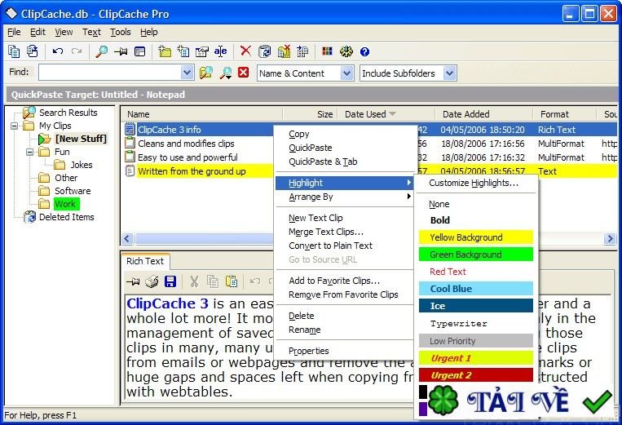Open the File menu
The image size is (622, 425).
pos(14,32)
